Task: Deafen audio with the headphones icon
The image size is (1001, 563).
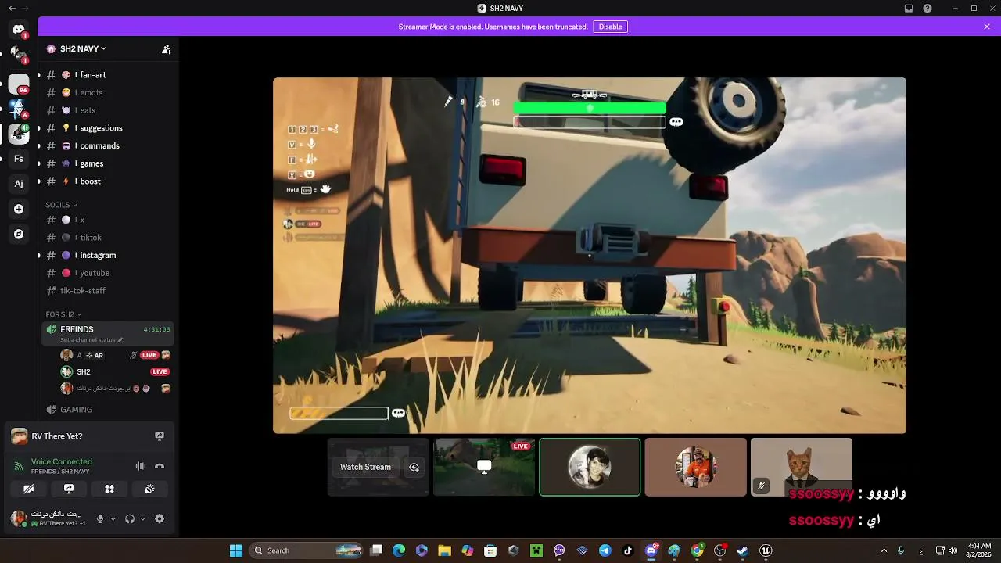Action: [x=130, y=518]
